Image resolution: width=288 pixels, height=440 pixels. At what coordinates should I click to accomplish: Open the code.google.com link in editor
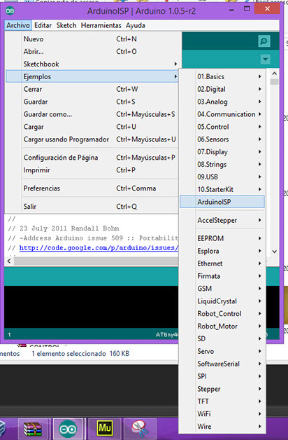click(x=99, y=248)
